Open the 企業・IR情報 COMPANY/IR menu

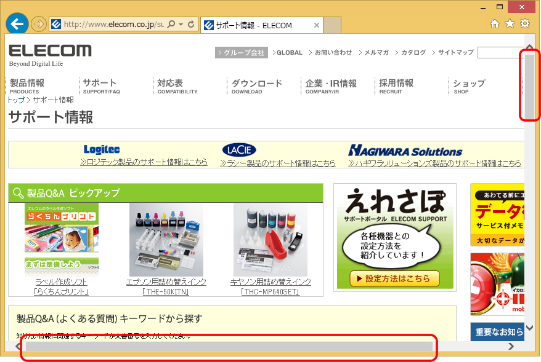[x=331, y=86]
